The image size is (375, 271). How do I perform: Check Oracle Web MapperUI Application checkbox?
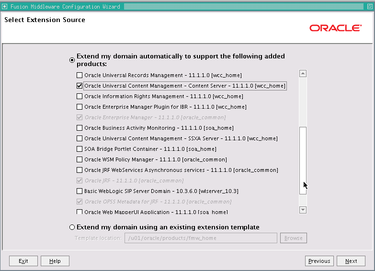[x=80, y=212]
